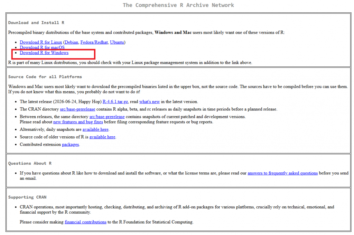
Task: Click the 2026-06-24, Happy Hop release text
Action: click(77, 102)
